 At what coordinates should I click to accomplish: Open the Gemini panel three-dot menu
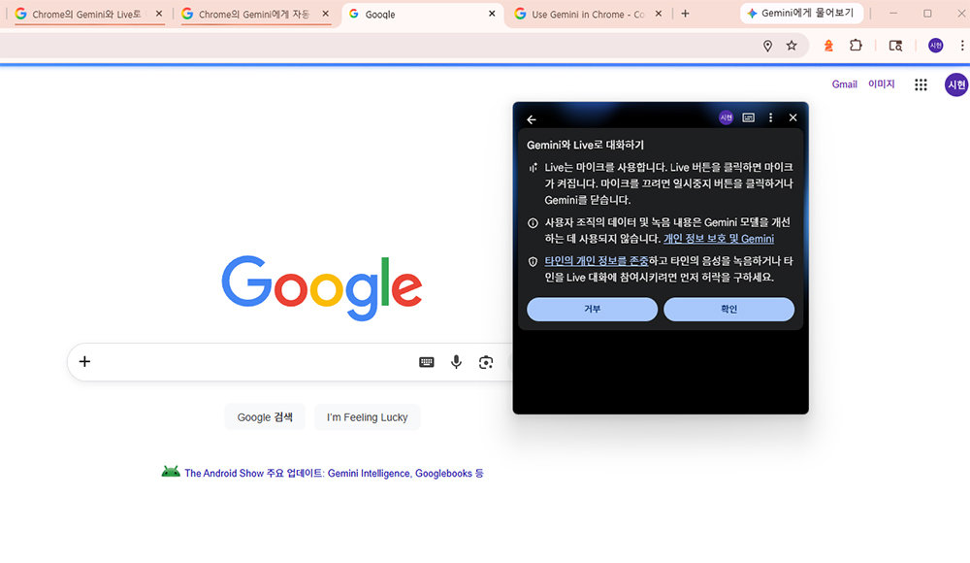[x=771, y=117]
